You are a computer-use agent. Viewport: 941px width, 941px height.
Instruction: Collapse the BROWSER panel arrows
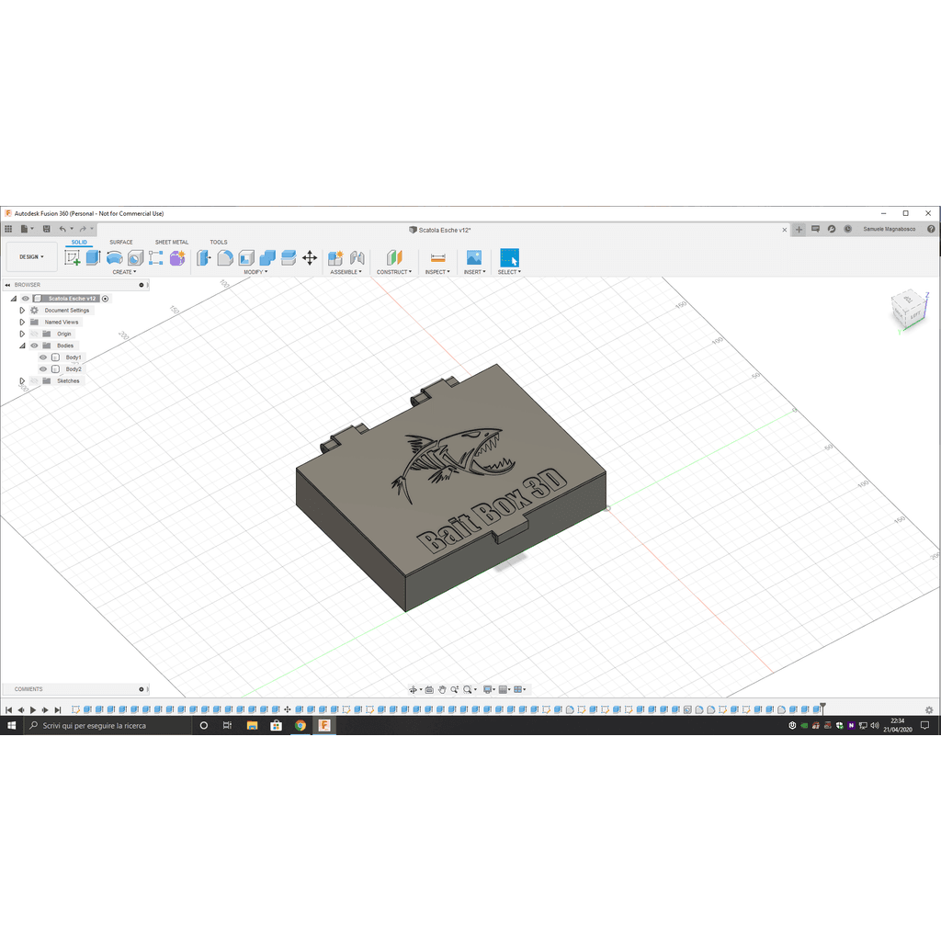pyautogui.click(x=7, y=285)
